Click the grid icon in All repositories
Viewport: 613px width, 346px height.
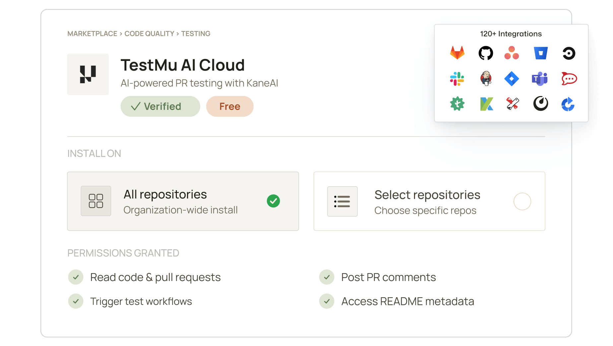point(96,201)
